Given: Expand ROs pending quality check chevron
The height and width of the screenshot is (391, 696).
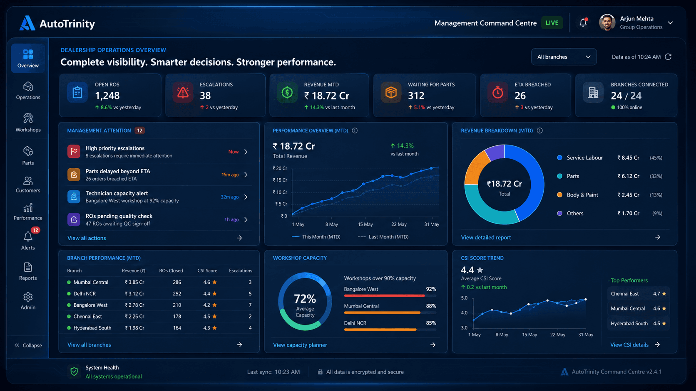Looking at the screenshot, I should [246, 219].
